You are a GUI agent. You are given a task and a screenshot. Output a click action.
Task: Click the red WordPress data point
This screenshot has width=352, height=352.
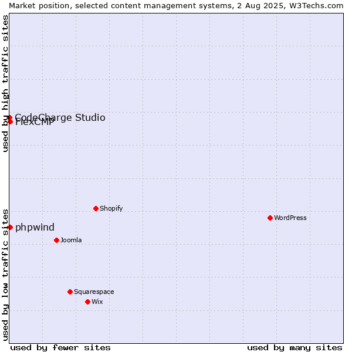[x=270, y=218]
